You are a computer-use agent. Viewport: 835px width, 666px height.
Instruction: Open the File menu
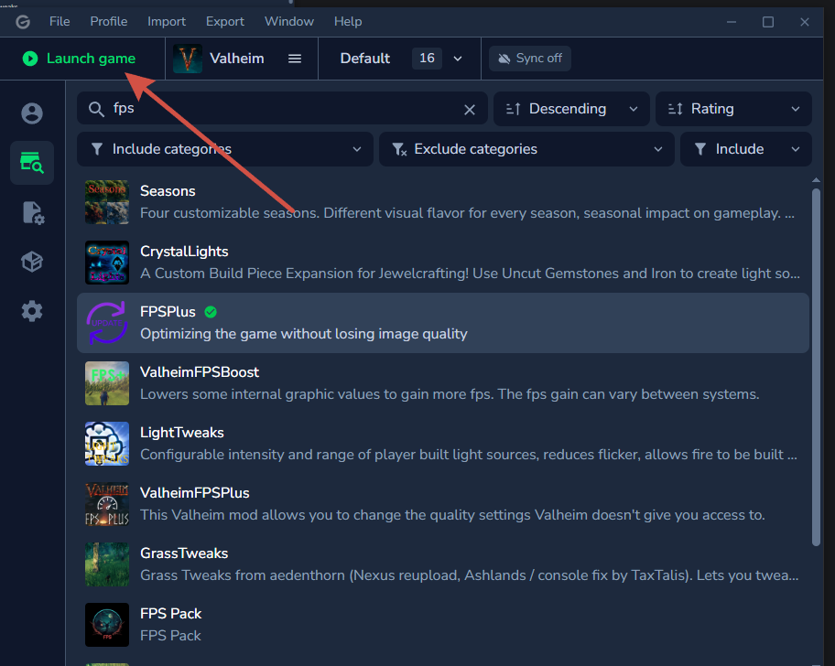coord(60,22)
